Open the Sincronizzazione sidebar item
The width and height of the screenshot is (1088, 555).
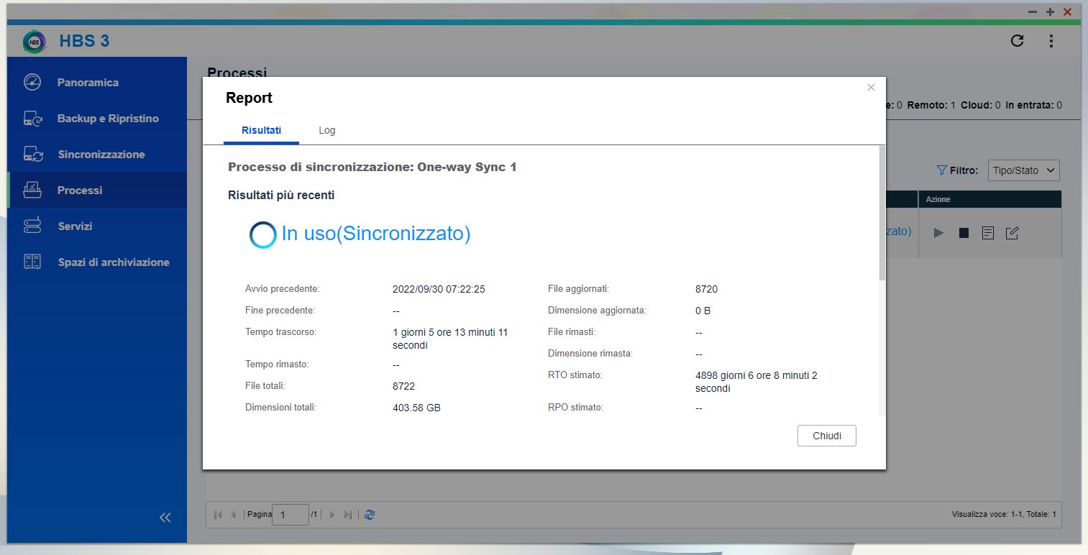point(101,155)
